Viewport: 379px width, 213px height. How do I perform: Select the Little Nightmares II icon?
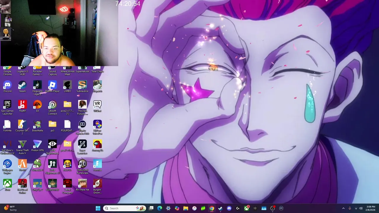click(52, 167)
